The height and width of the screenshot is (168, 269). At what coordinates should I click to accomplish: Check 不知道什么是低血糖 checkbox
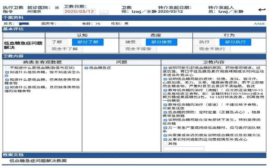pos(7,68)
